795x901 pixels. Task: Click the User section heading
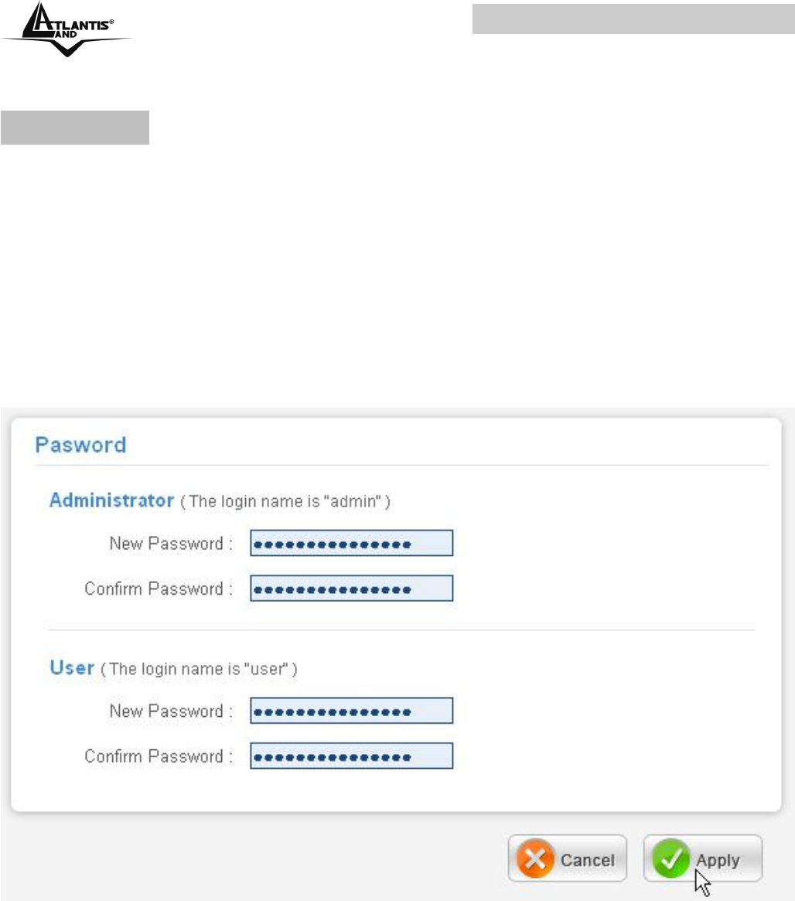pos(72,667)
